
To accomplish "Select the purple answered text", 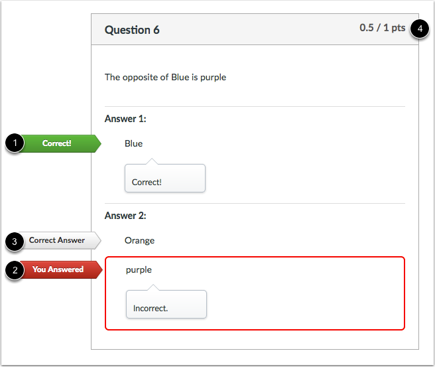I will click(139, 270).
